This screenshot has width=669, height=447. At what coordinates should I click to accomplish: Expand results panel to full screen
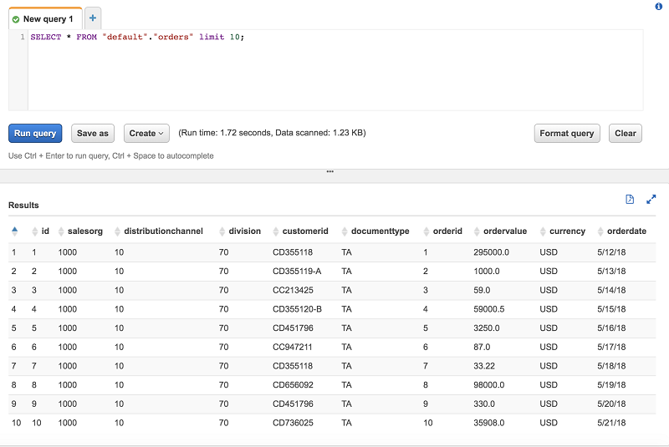[651, 199]
